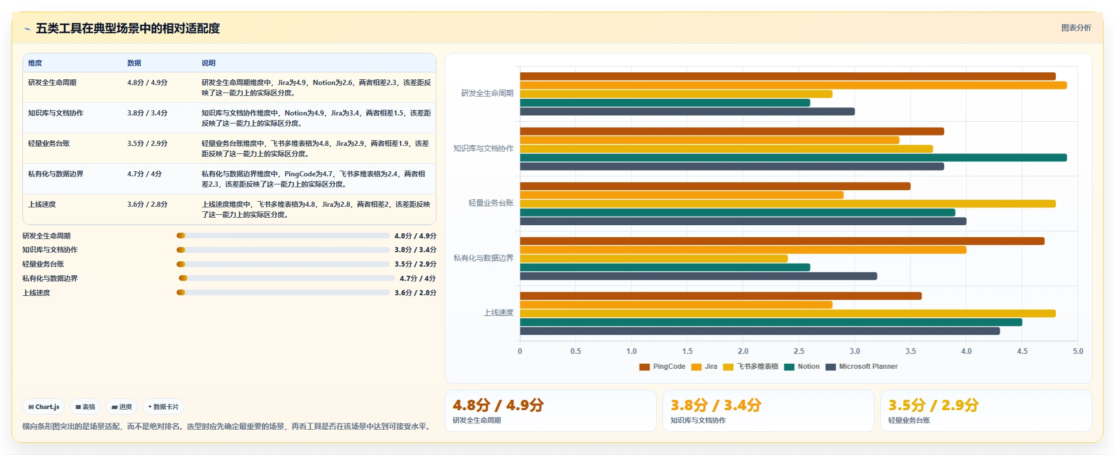Click the Notion bar in 知识库与文档协作 chart group
Viewport: 1115px width, 455px height.
click(793, 157)
